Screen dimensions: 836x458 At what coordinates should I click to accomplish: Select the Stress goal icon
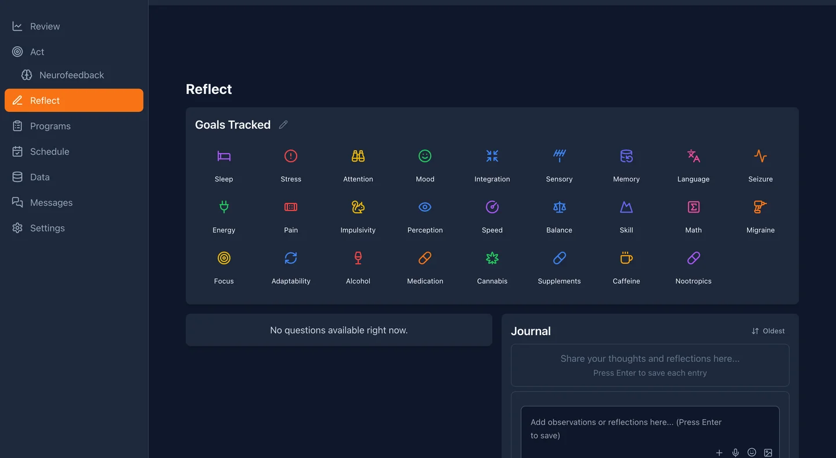pyautogui.click(x=291, y=156)
